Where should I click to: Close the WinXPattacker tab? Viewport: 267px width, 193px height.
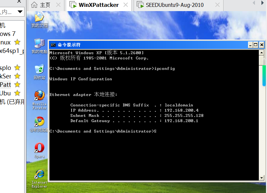(x=125, y=5)
